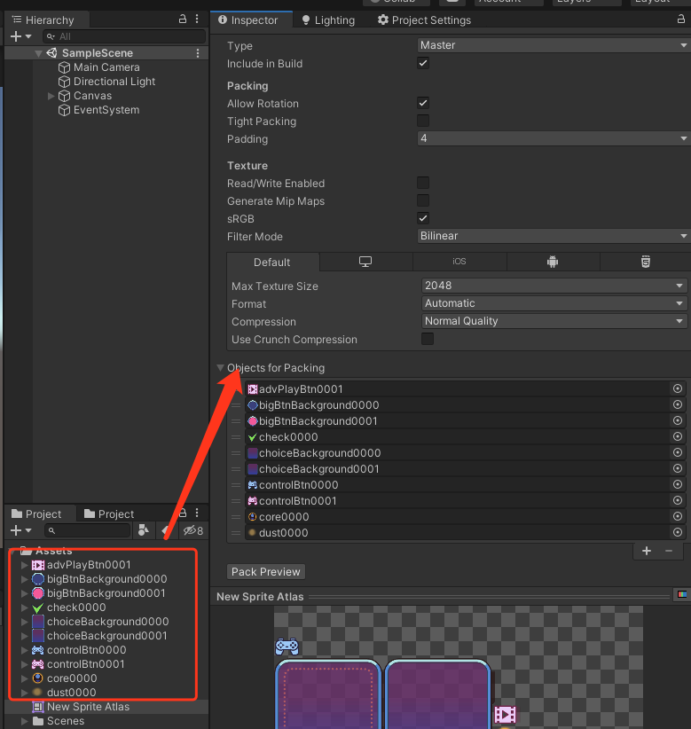Collapse the SampleScene tree
The width and height of the screenshot is (691, 729).
tap(39, 53)
